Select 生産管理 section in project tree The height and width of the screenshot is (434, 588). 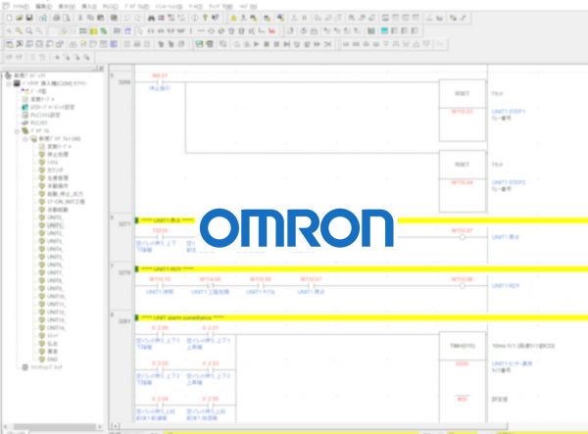(58, 178)
